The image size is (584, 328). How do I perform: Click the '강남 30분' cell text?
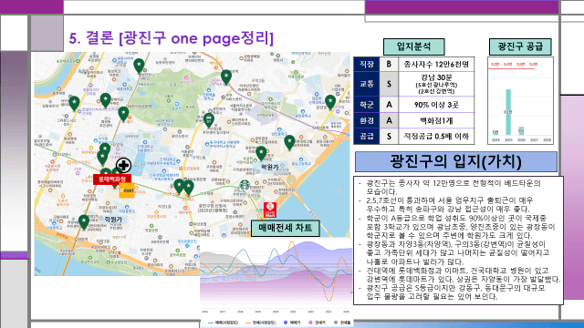tap(436, 77)
